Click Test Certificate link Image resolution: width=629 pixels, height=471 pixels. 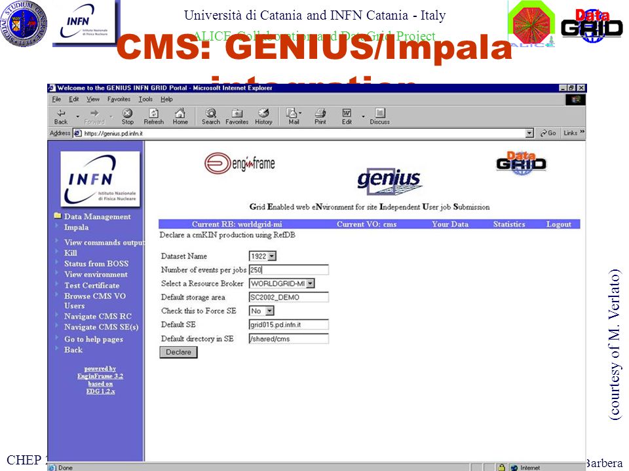pos(92,286)
